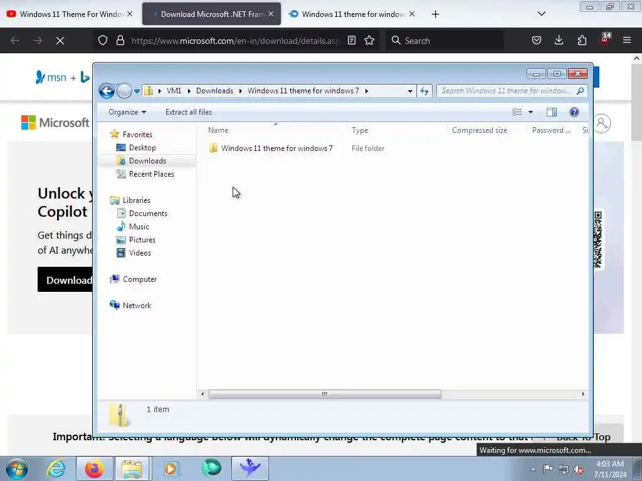Open the Pictures library
Image resolution: width=642 pixels, height=481 pixels.
tap(142, 240)
